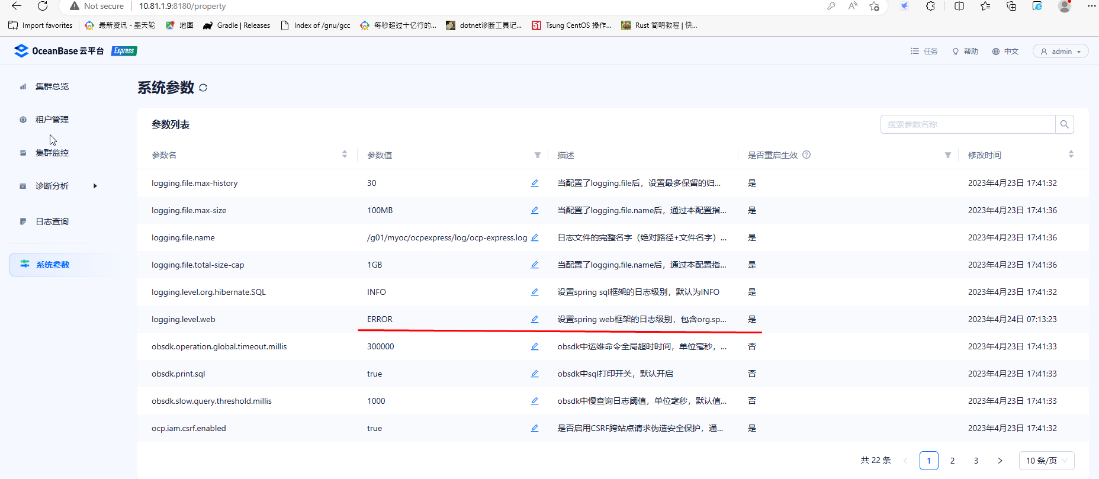
Task: Open the admin user dropdown
Action: [x=1061, y=52]
